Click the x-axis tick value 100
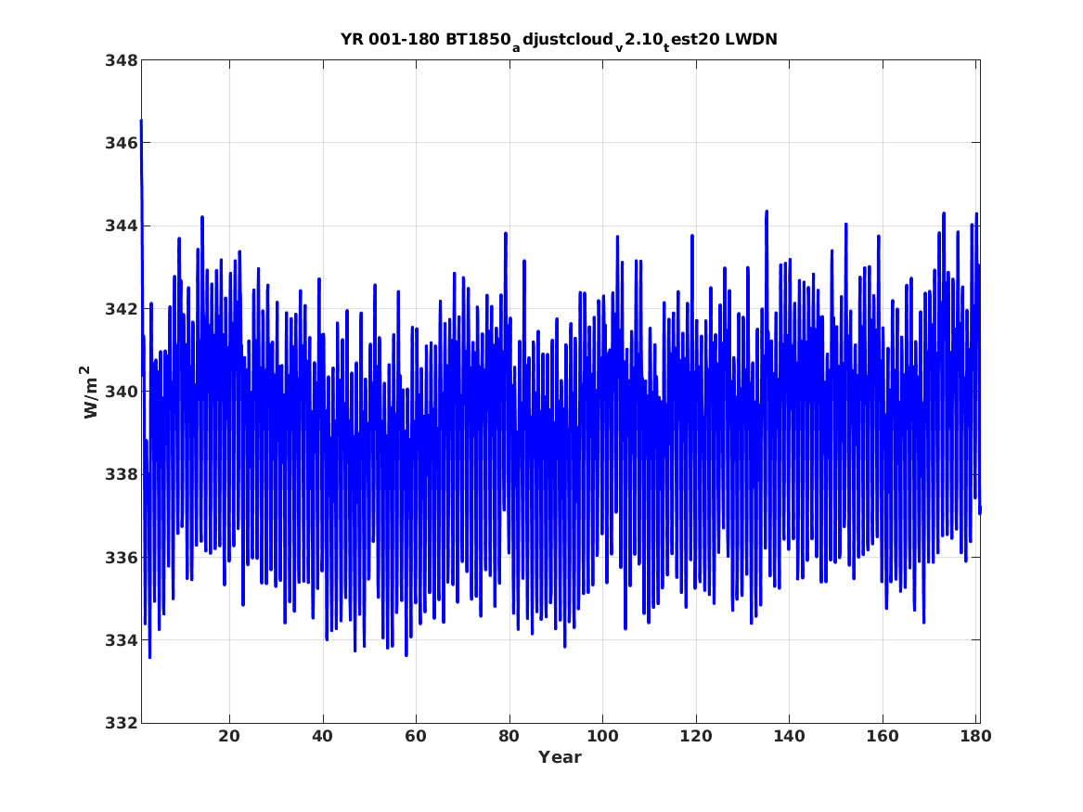 point(602,736)
